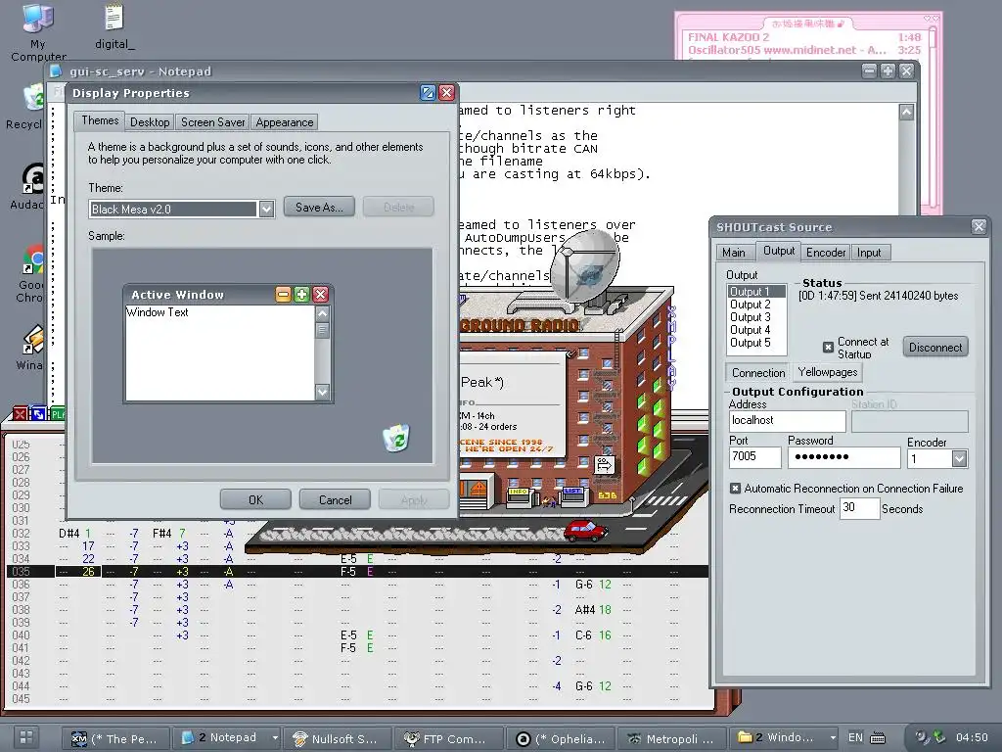Viewport: 1002px width, 752px height.
Task: Expand the Windo... taskbar group arrow
Action: (x=833, y=737)
